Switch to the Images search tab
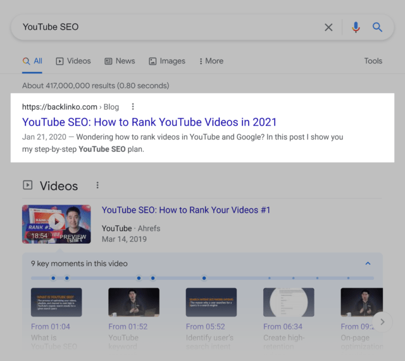405x361 pixels. [x=167, y=61]
